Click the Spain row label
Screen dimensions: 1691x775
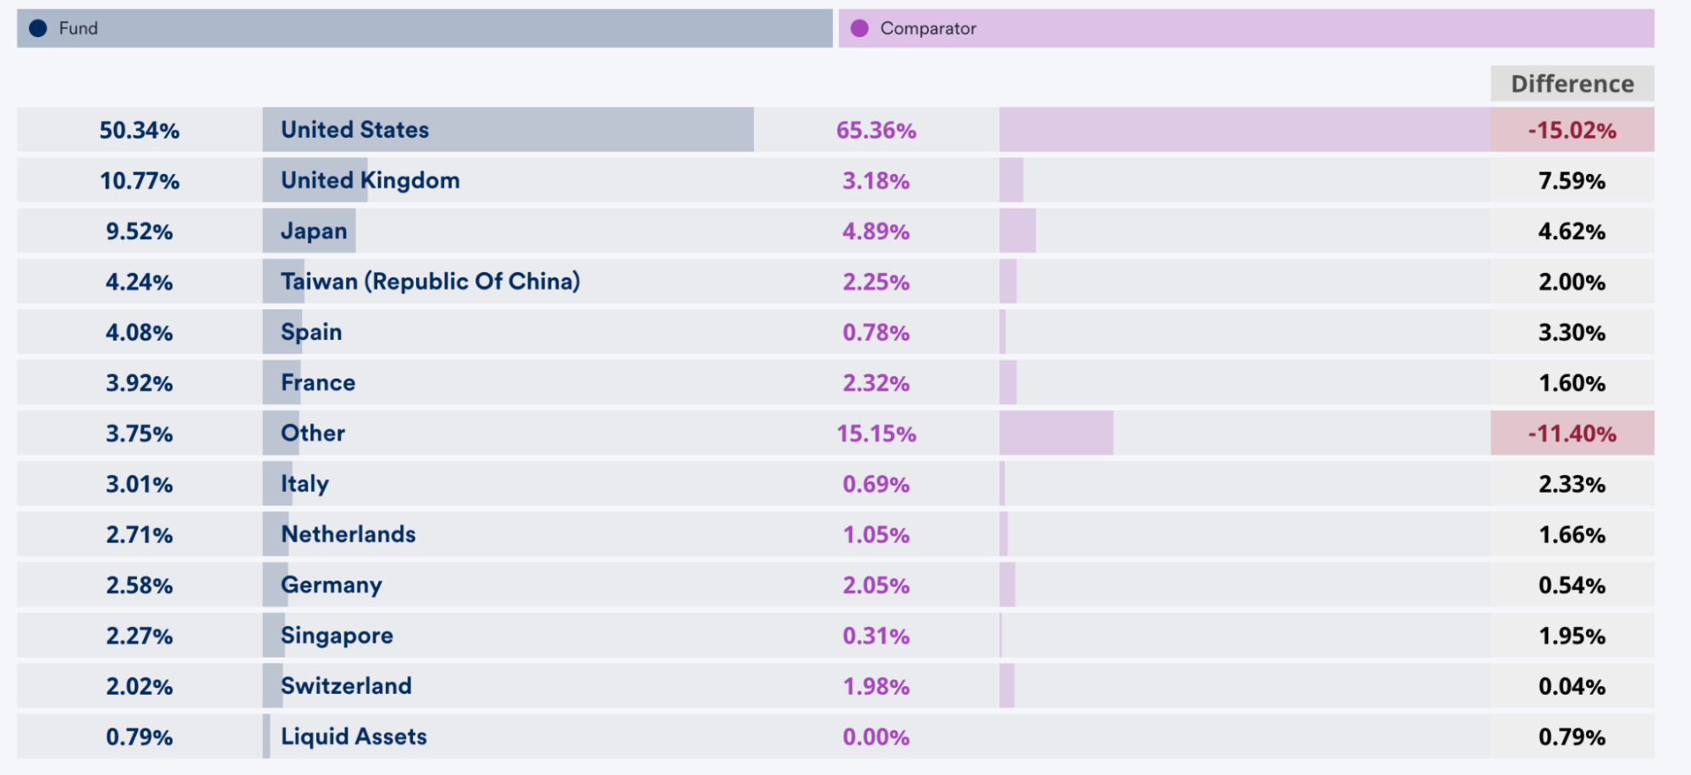pyautogui.click(x=311, y=332)
